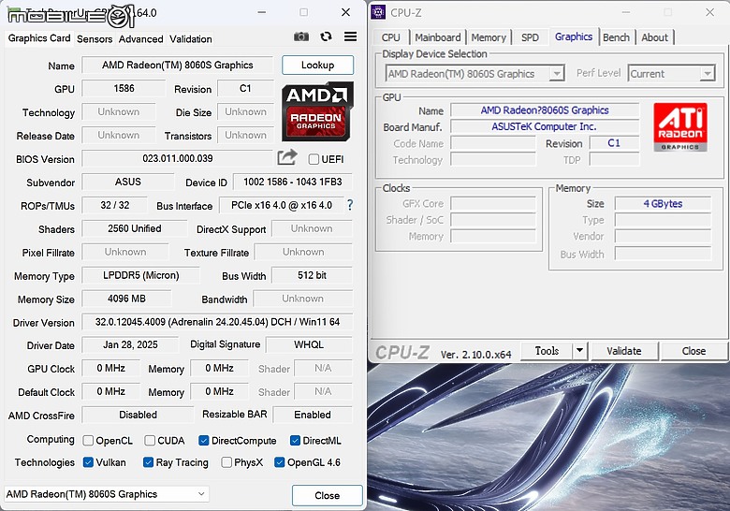Screen dimensions: 730x511
Task: Open the Validation tab in GPU-Z
Action: pos(190,39)
